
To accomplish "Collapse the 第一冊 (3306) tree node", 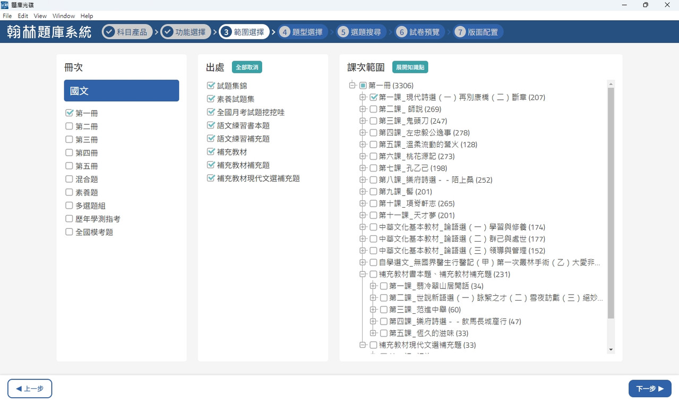I will (353, 85).
